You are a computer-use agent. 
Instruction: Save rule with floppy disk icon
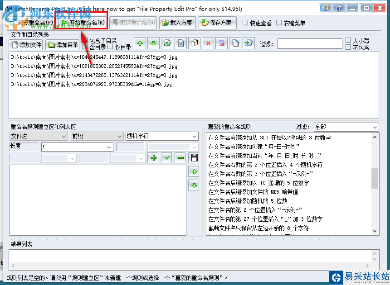click(194, 158)
